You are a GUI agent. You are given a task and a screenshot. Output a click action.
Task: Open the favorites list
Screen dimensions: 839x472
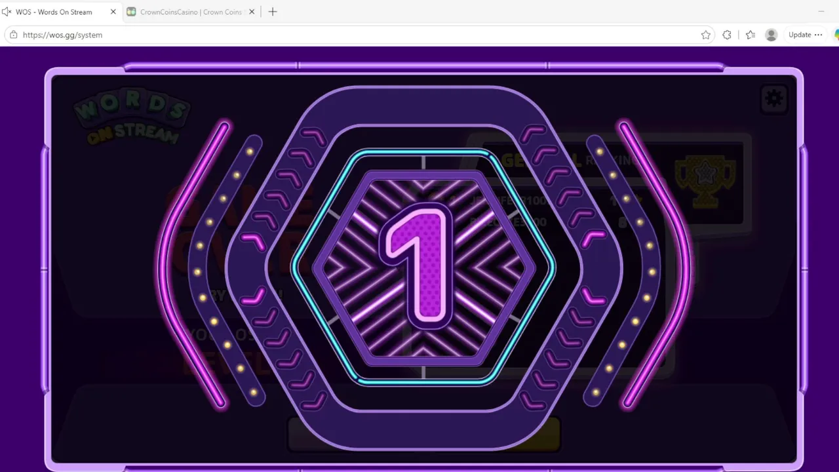tap(751, 35)
